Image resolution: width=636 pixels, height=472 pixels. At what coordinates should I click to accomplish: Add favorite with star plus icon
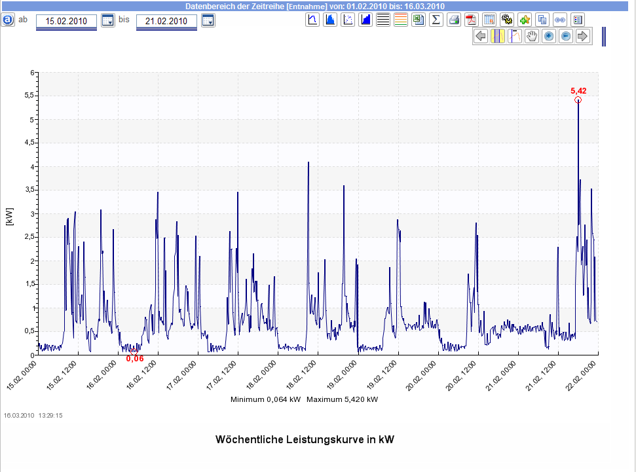tap(525, 20)
